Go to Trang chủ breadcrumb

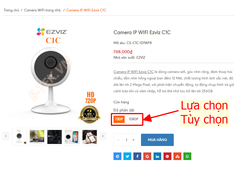pyautogui.click(x=11, y=10)
